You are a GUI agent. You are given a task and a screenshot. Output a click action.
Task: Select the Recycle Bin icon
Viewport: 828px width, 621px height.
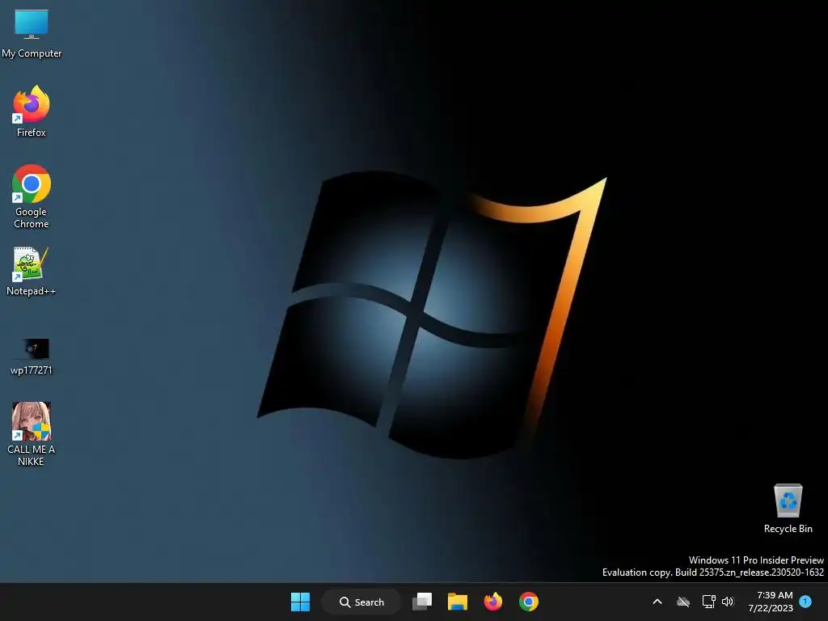click(788, 509)
